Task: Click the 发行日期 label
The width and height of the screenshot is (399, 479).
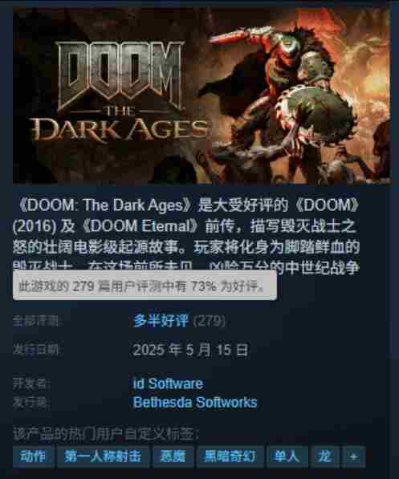Action: [37, 350]
